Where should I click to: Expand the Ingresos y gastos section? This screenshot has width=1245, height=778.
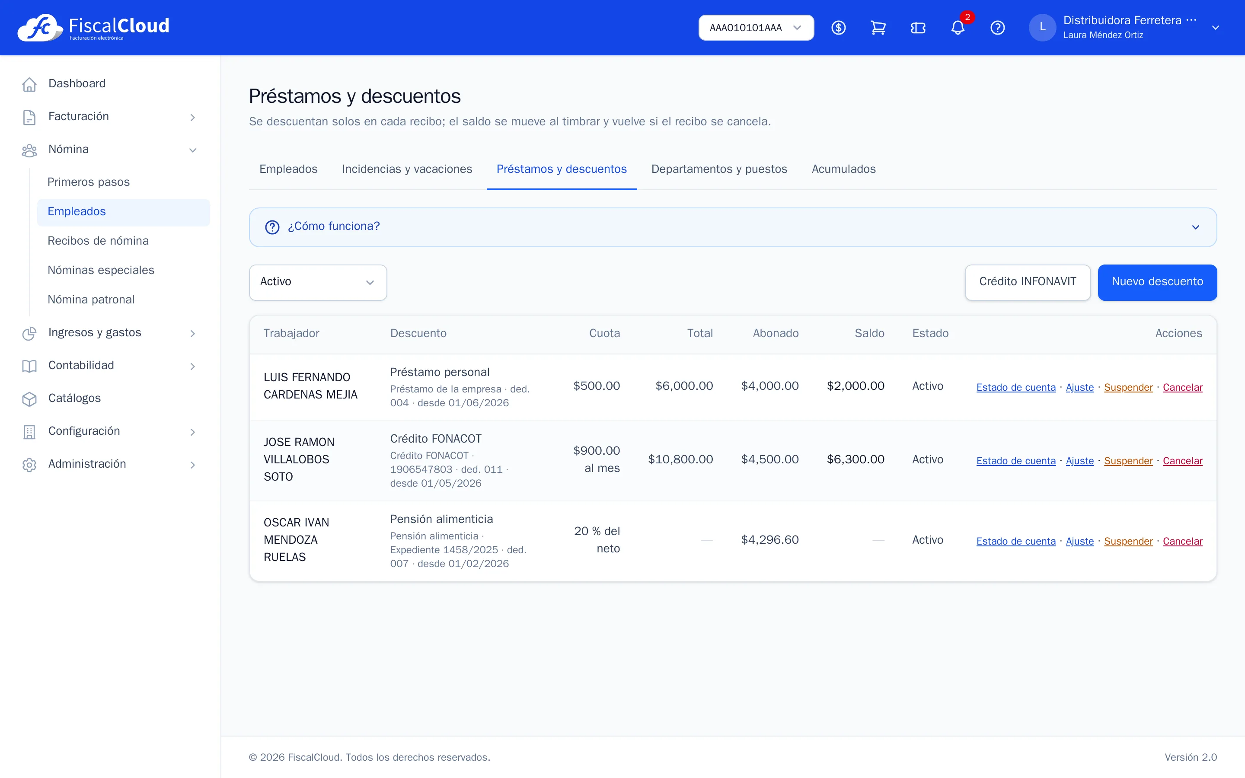pos(192,333)
